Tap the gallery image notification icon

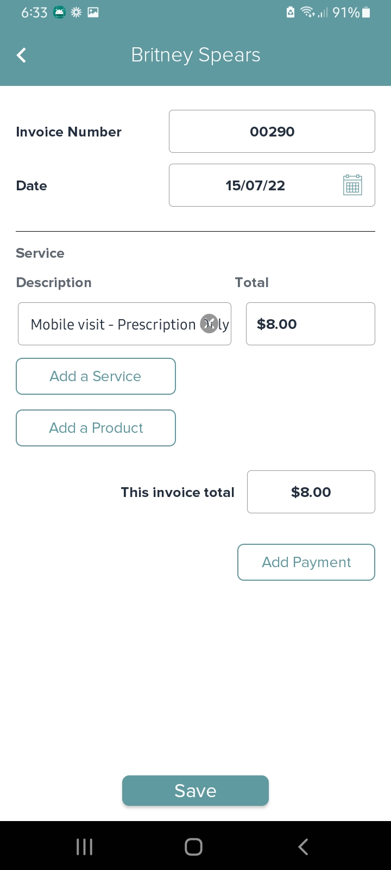point(93,13)
